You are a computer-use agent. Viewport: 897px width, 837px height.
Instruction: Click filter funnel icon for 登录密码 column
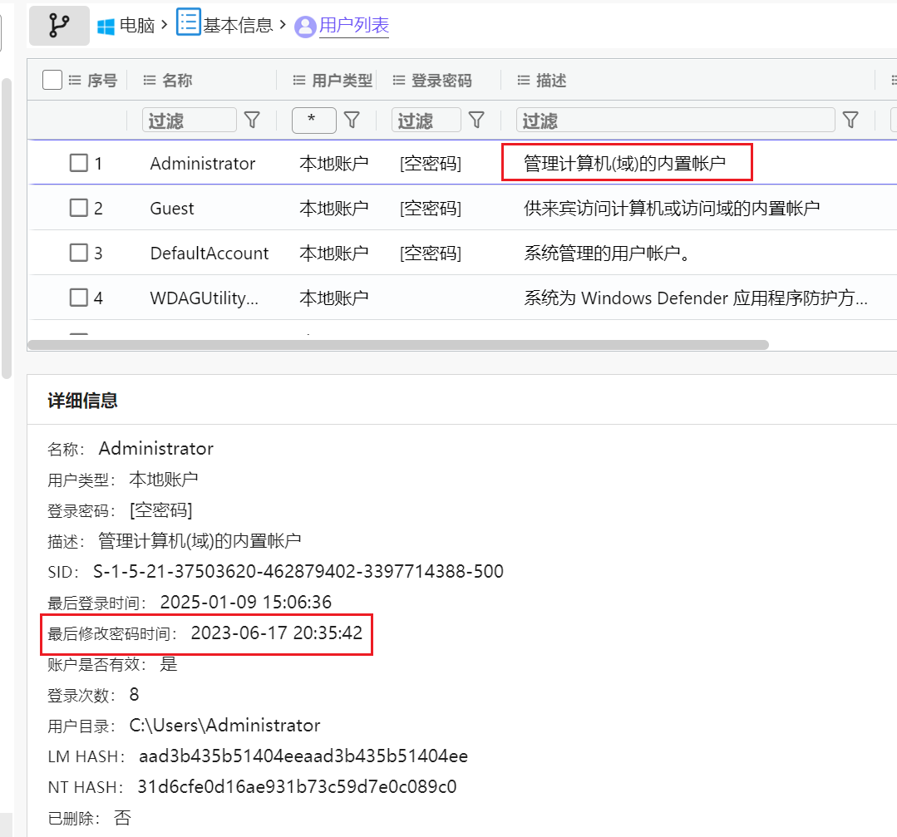pyautogui.click(x=476, y=121)
